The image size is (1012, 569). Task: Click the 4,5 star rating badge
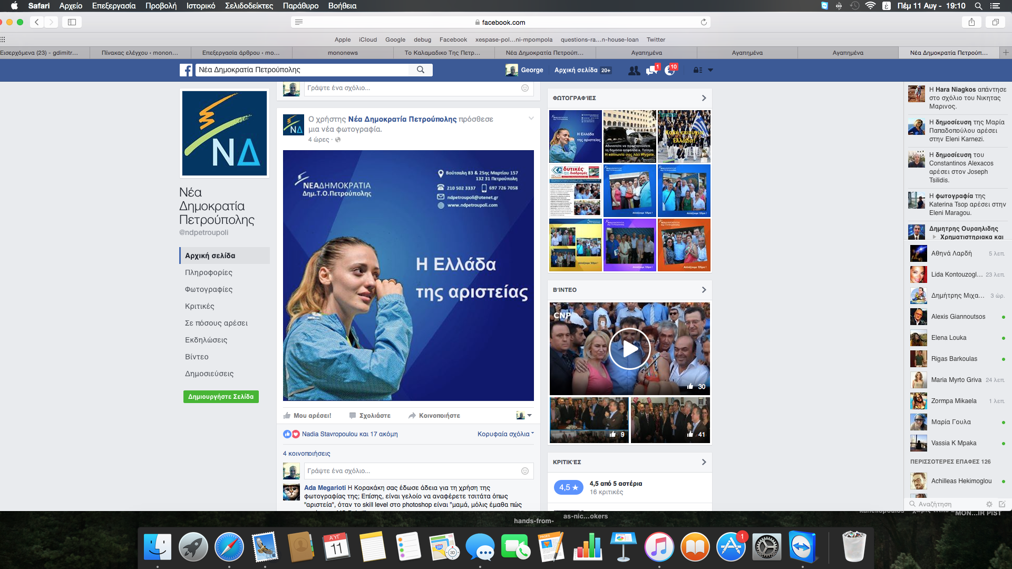point(568,487)
